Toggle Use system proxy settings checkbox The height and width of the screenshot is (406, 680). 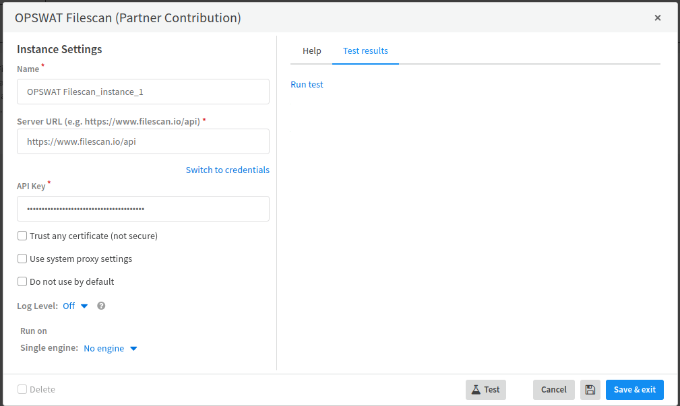coord(22,259)
